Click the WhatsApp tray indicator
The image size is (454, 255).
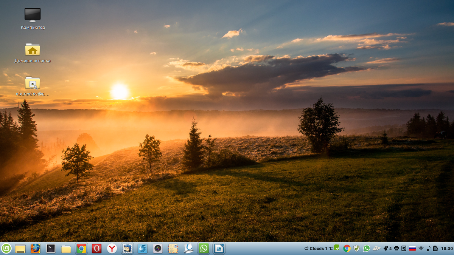[x=367, y=248]
